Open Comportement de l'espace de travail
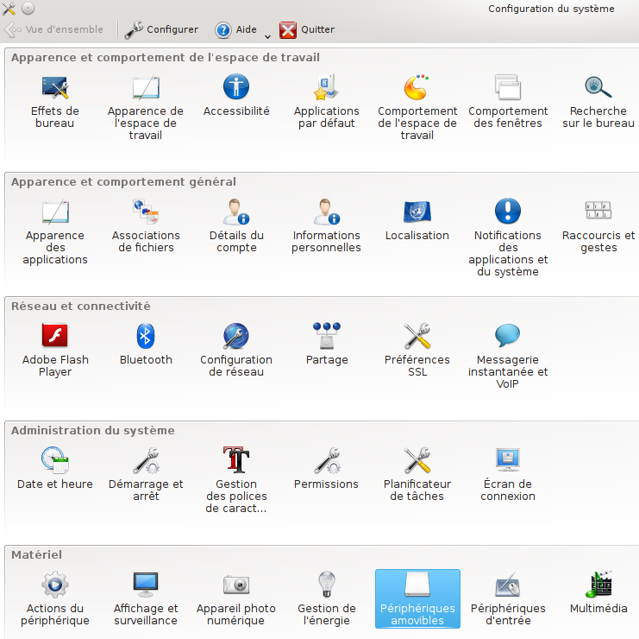The height and width of the screenshot is (639, 639). coord(417,108)
